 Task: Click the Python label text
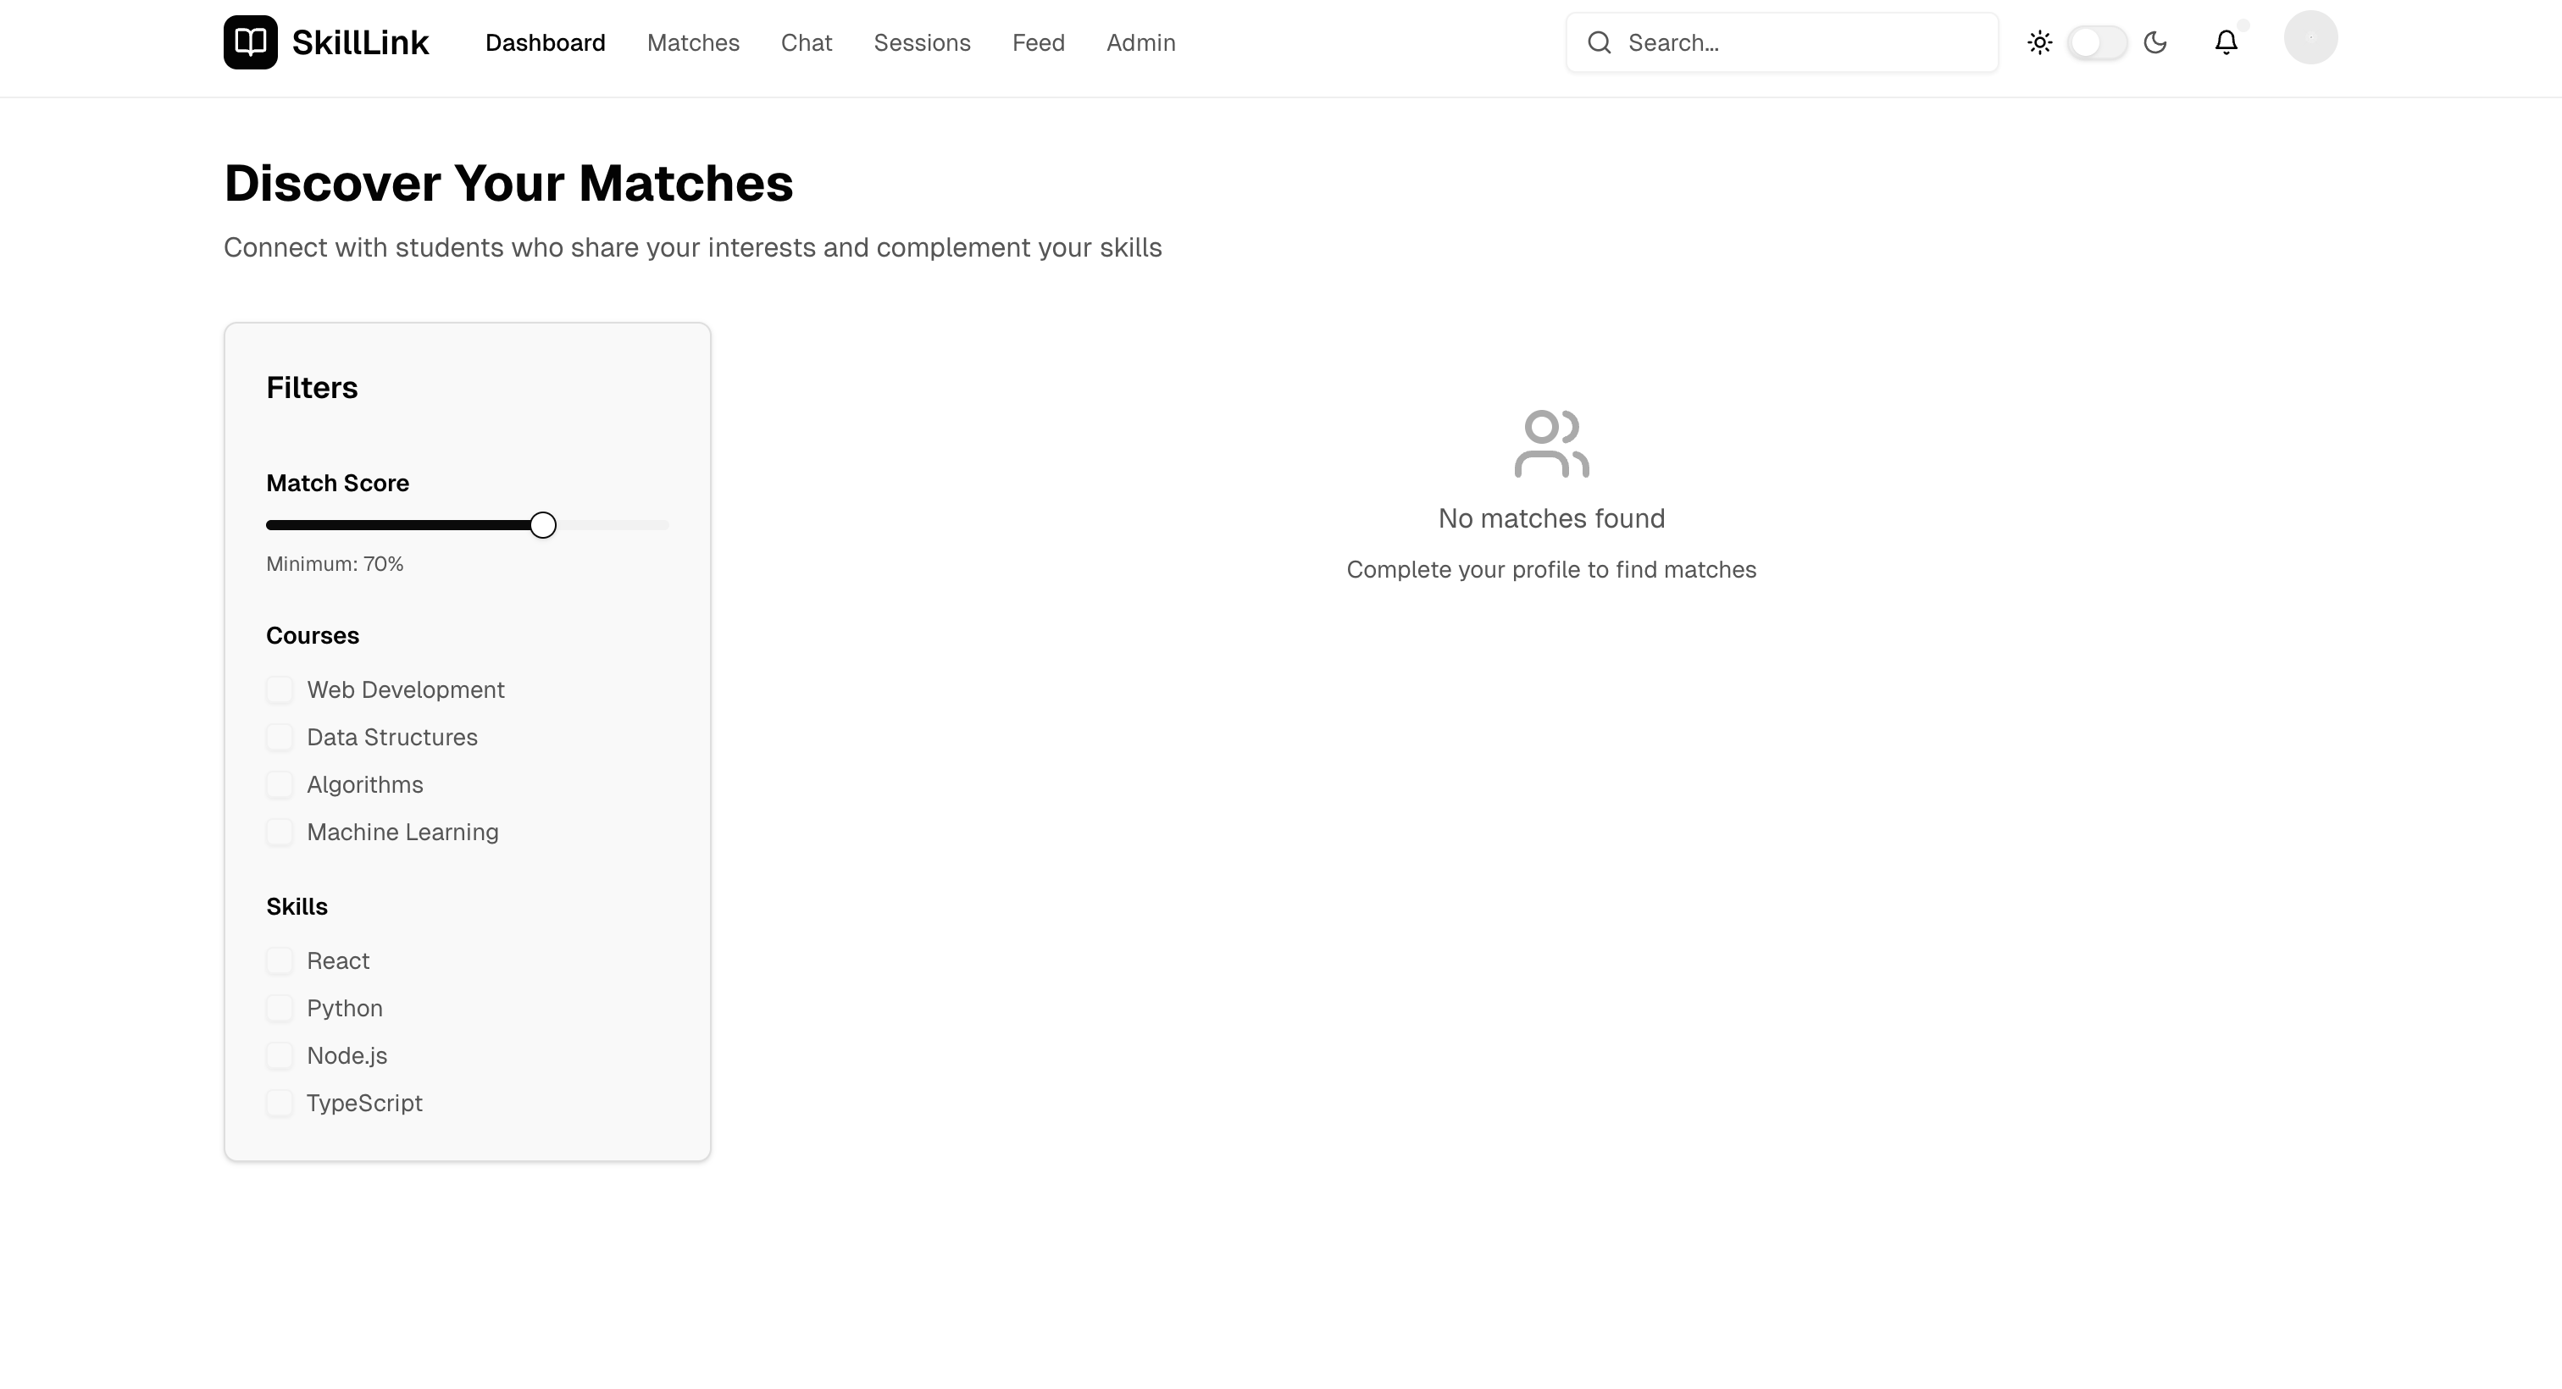click(345, 1008)
